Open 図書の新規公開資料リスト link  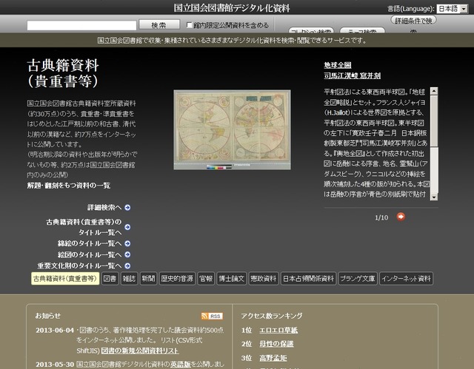click(x=140, y=351)
